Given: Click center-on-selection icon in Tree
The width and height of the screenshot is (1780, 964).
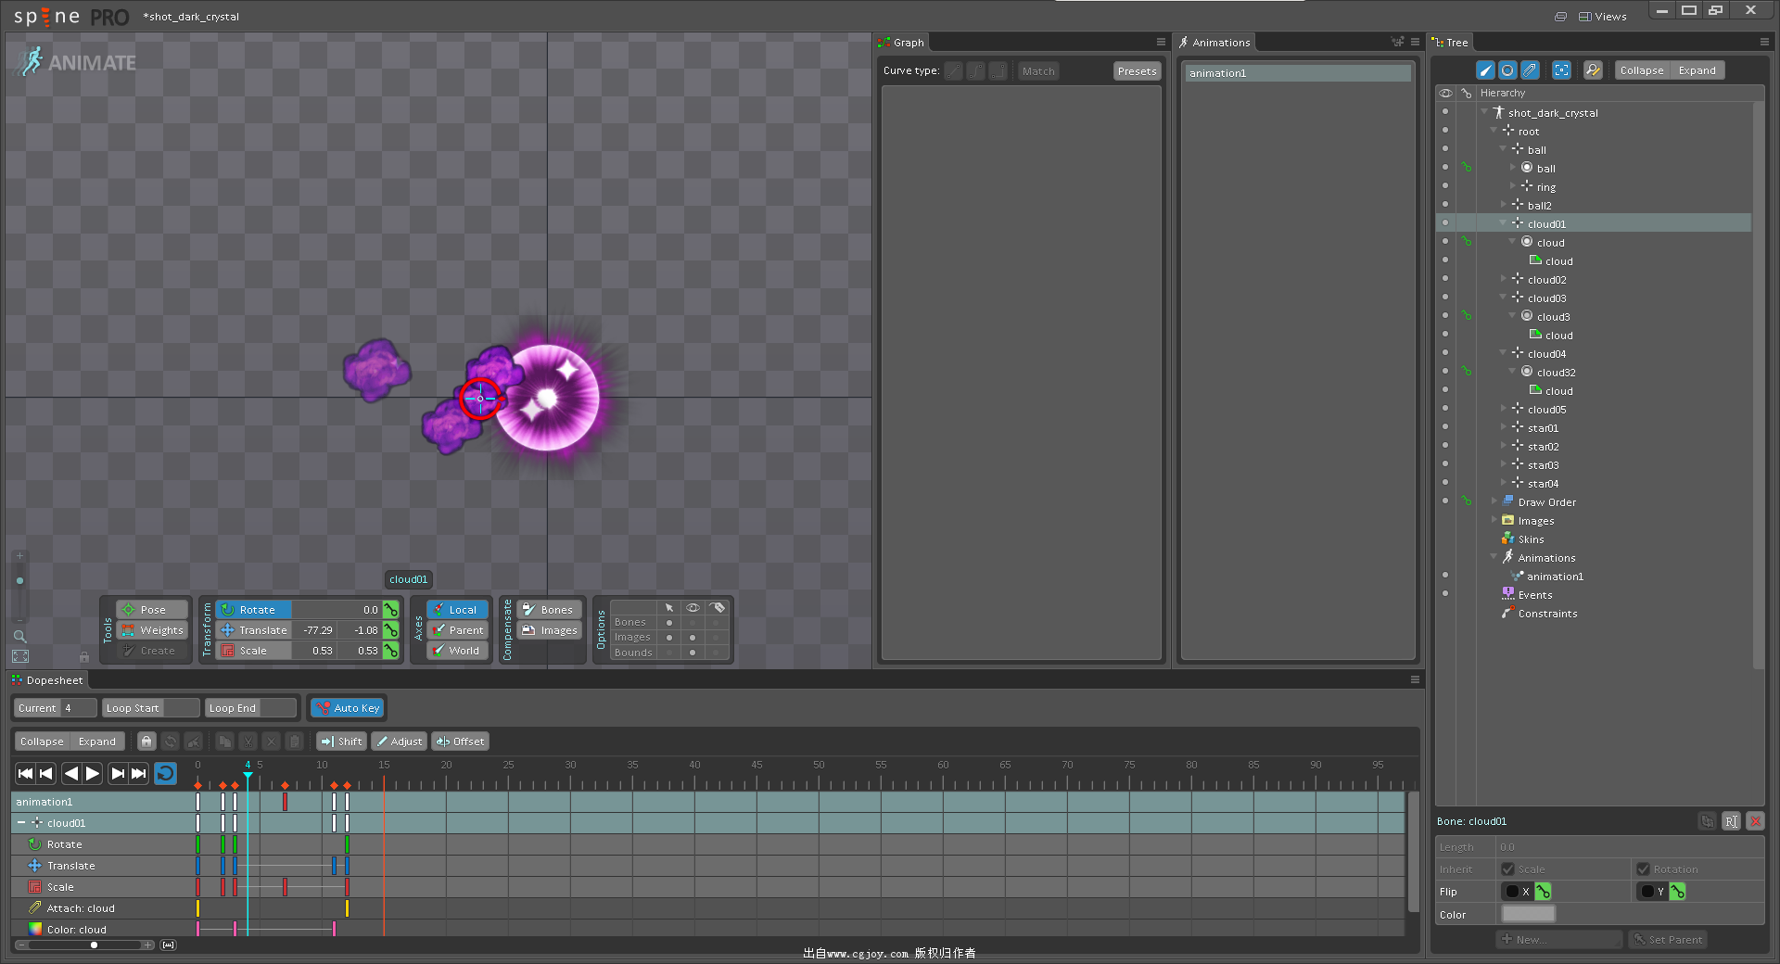Looking at the screenshot, I should tap(1561, 70).
